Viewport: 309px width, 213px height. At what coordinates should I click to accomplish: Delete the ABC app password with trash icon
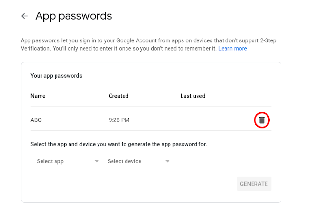pyautogui.click(x=262, y=120)
